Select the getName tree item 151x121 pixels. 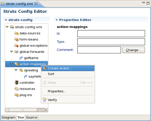pyautogui.click(x=31, y=58)
